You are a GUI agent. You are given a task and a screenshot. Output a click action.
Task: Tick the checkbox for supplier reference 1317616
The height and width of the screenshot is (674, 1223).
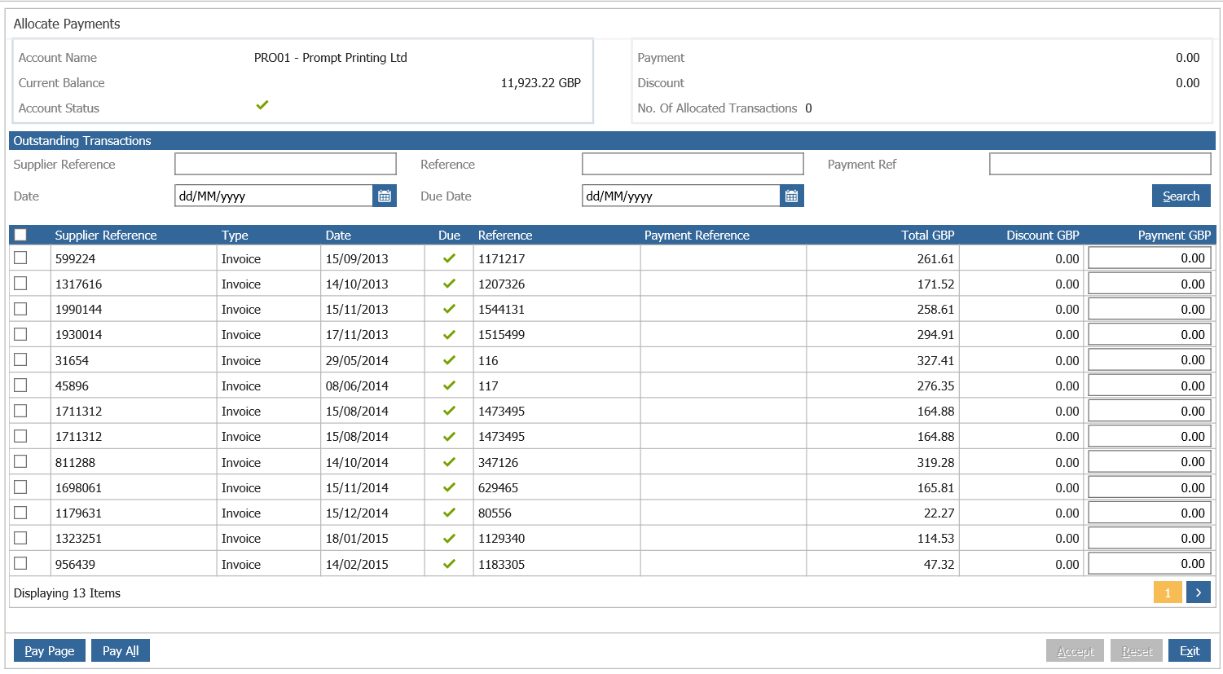coord(20,283)
